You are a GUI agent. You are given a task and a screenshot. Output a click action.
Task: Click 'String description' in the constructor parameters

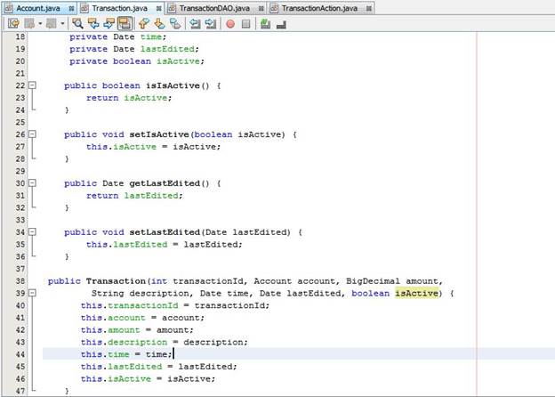coord(141,293)
